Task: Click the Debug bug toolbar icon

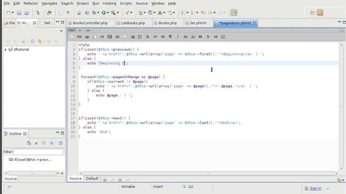Action: pos(95,13)
